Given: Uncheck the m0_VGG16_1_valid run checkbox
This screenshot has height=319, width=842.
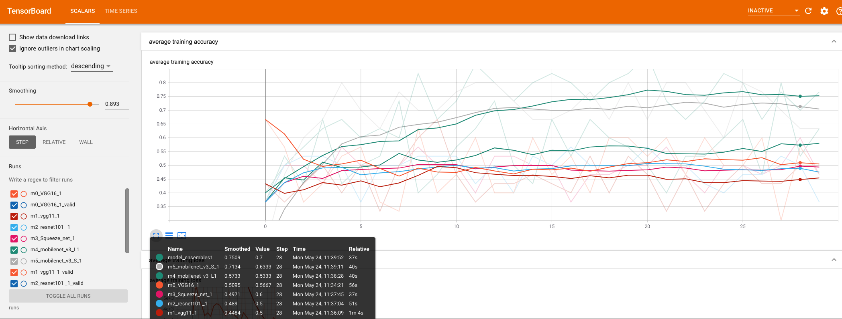Looking at the screenshot, I should [x=14, y=205].
